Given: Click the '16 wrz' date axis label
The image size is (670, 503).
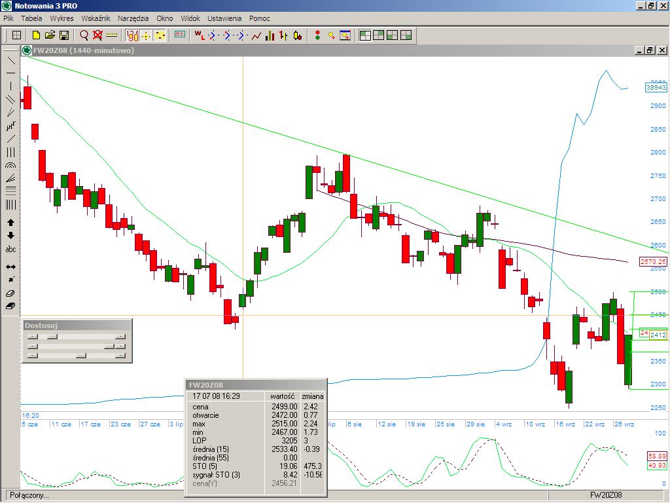Looking at the screenshot, I should (565, 424).
